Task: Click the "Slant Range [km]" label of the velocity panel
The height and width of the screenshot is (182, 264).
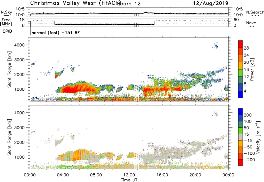Action: pyautogui.click(x=9, y=137)
